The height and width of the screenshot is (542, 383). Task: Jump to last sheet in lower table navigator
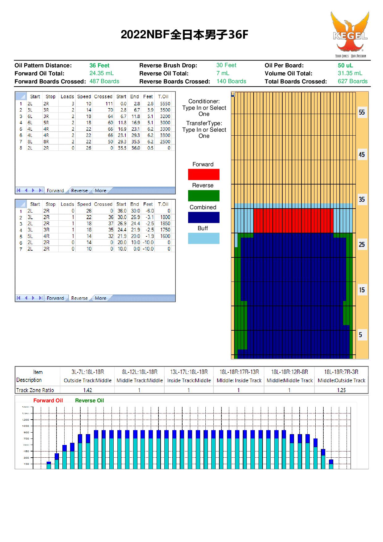[40, 298]
